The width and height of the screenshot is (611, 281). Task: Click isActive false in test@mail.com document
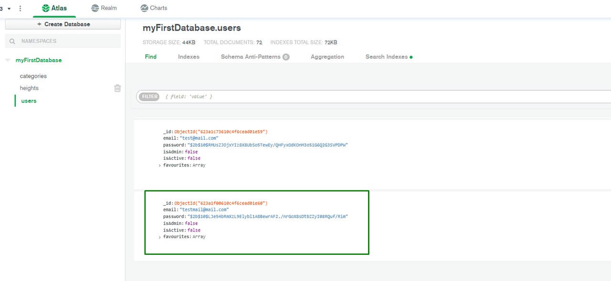(193, 158)
